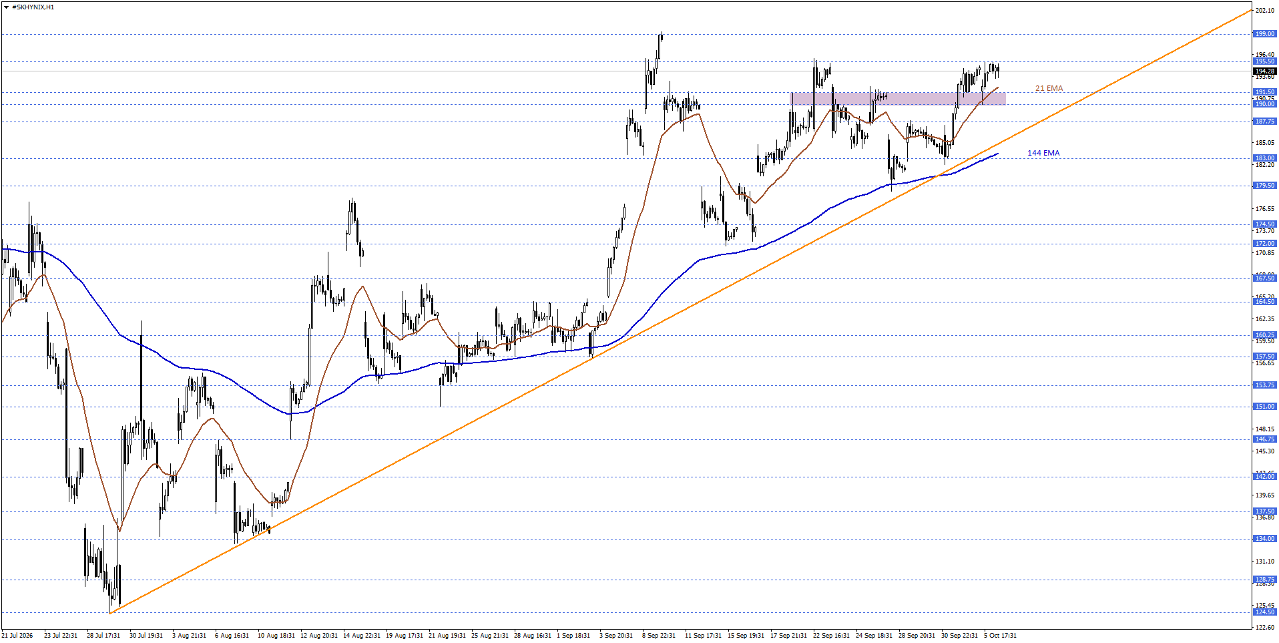Click the 195.50 horizontal level label
Image resolution: width=1279 pixels, height=643 pixels.
1265,61
